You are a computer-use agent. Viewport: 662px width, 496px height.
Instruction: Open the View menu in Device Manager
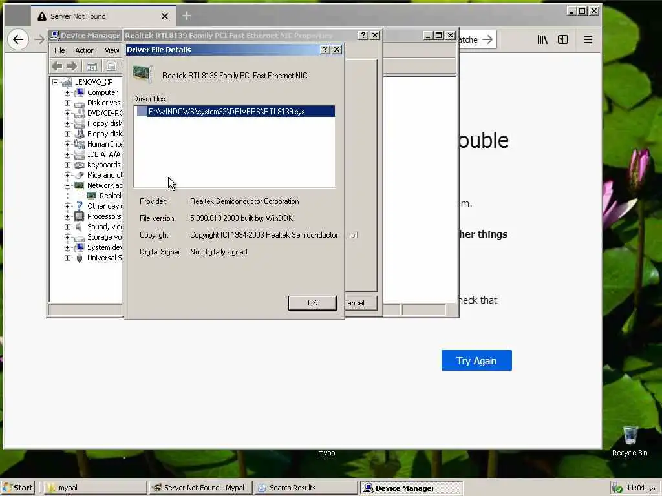[x=112, y=50]
